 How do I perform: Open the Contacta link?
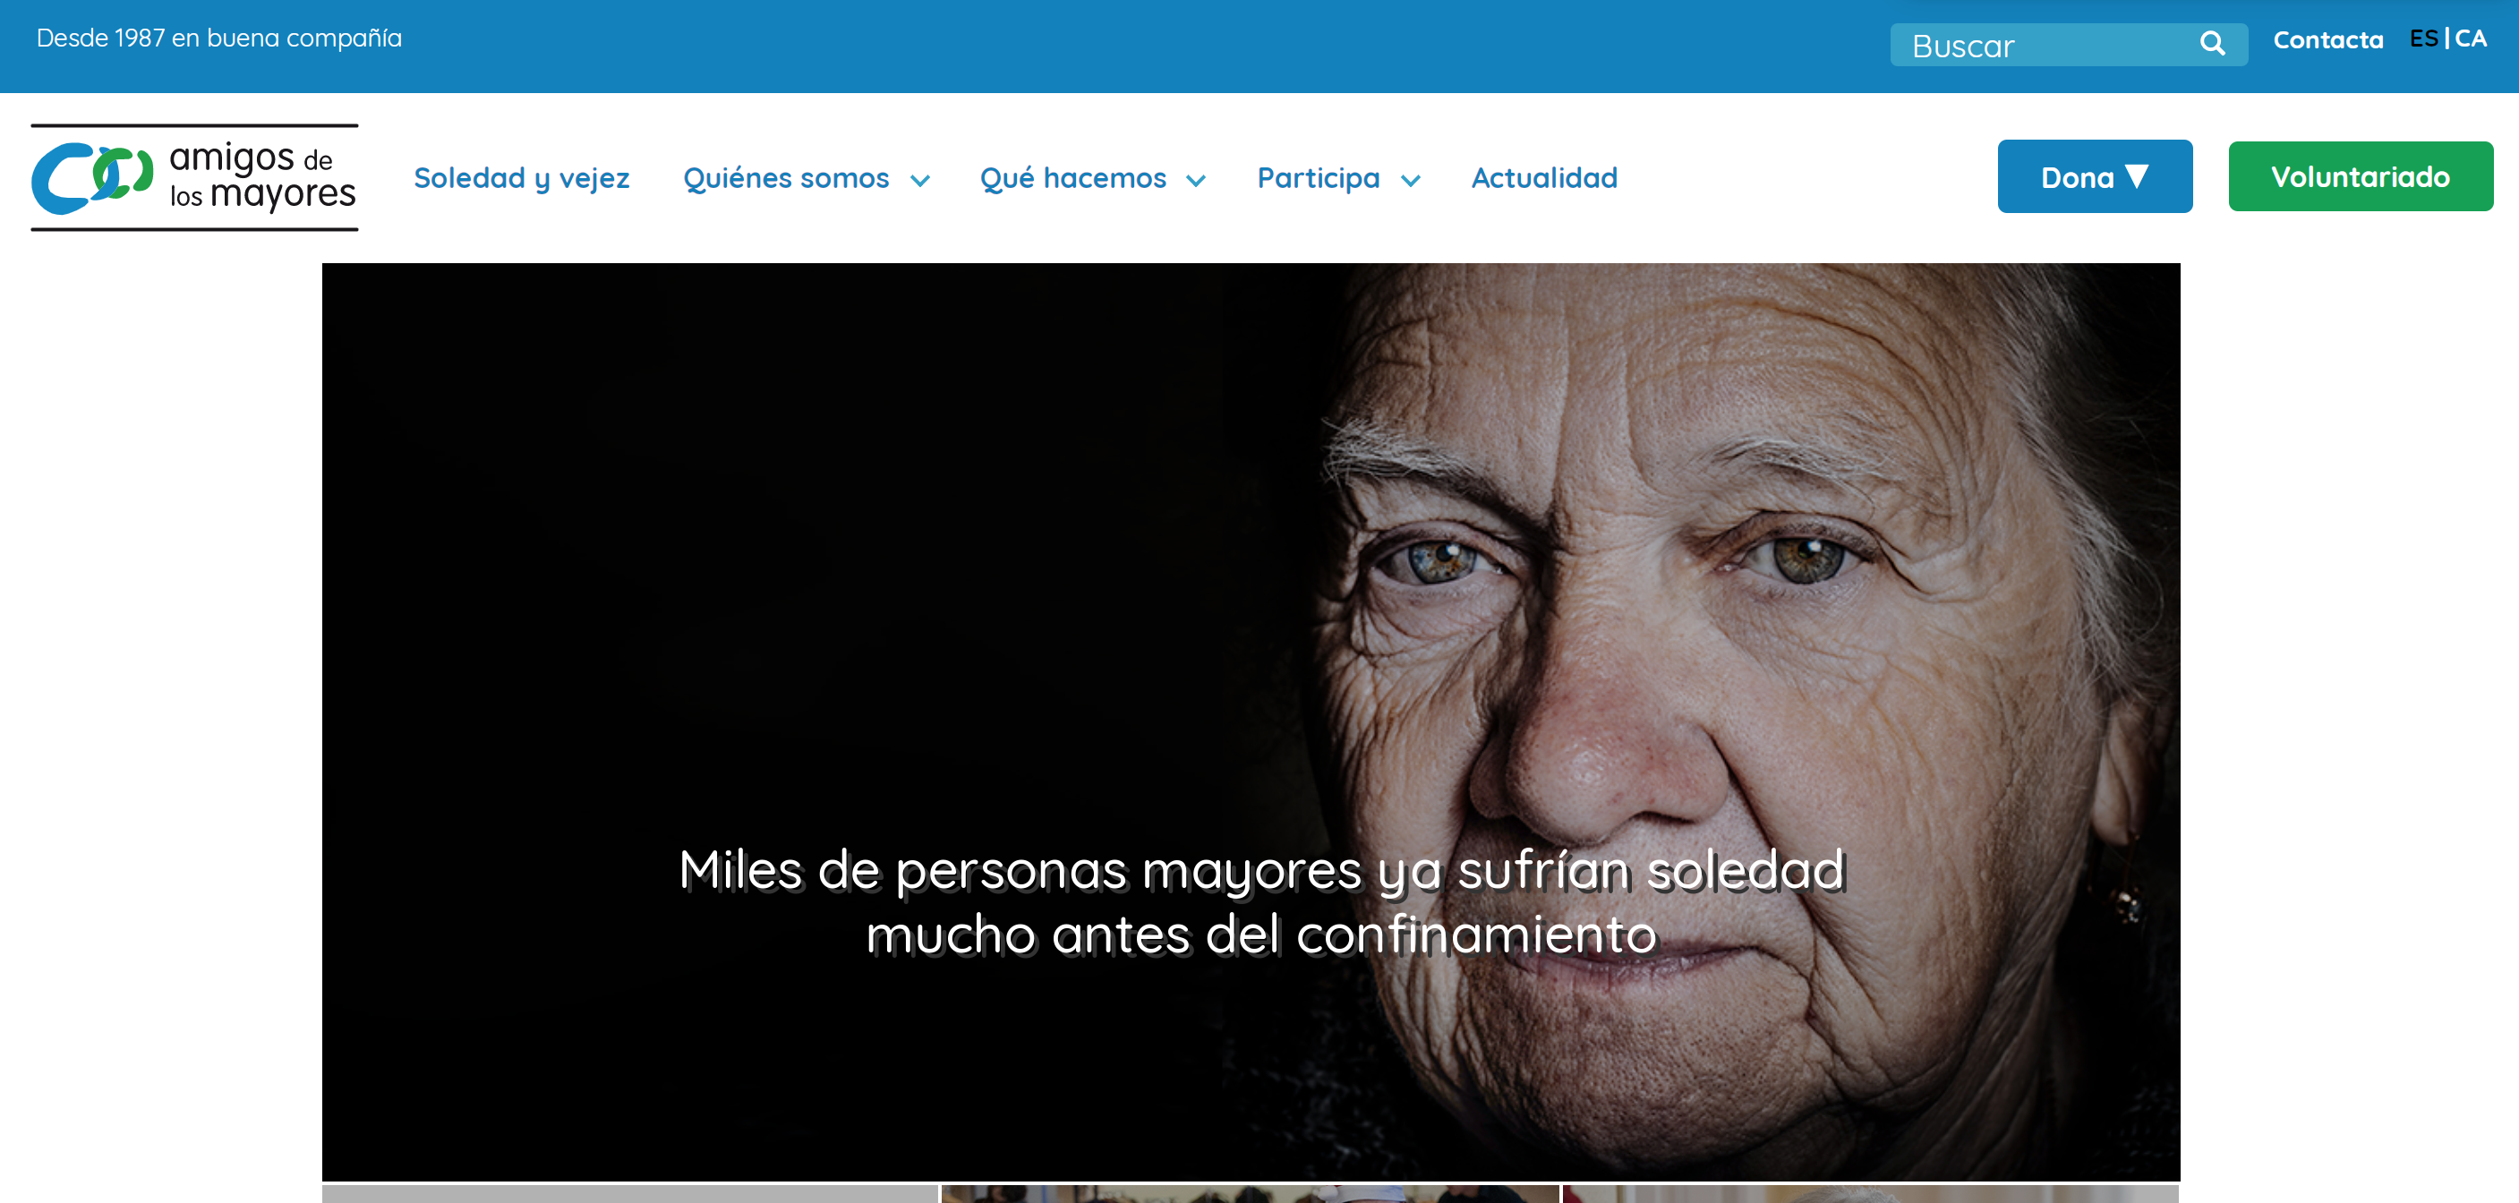(x=2327, y=40)
